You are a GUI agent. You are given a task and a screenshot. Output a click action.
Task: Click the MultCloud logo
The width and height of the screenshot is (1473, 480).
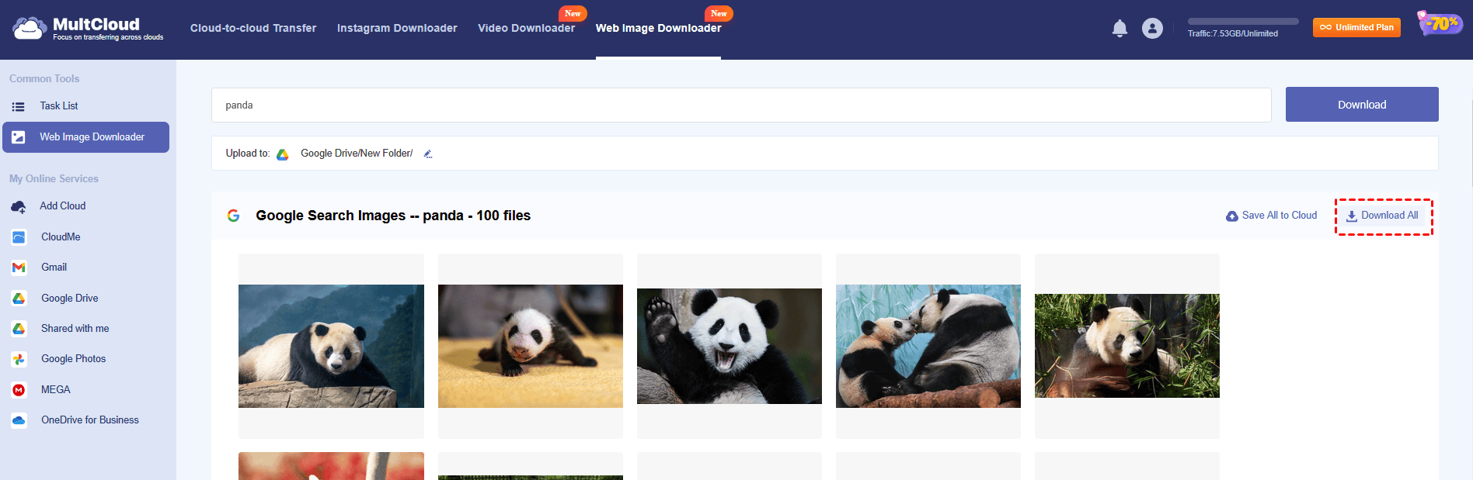point(88,29)
